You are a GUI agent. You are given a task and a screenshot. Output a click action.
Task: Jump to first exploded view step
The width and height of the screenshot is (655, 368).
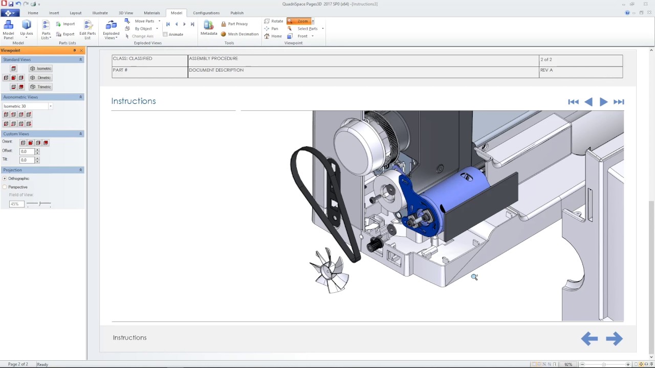tap(168, 24)
